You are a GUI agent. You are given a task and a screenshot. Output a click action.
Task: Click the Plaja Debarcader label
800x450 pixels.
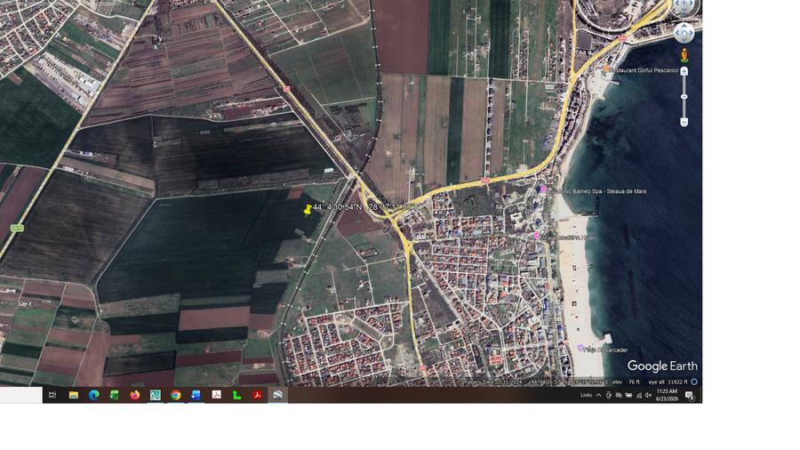click(606, 350)
